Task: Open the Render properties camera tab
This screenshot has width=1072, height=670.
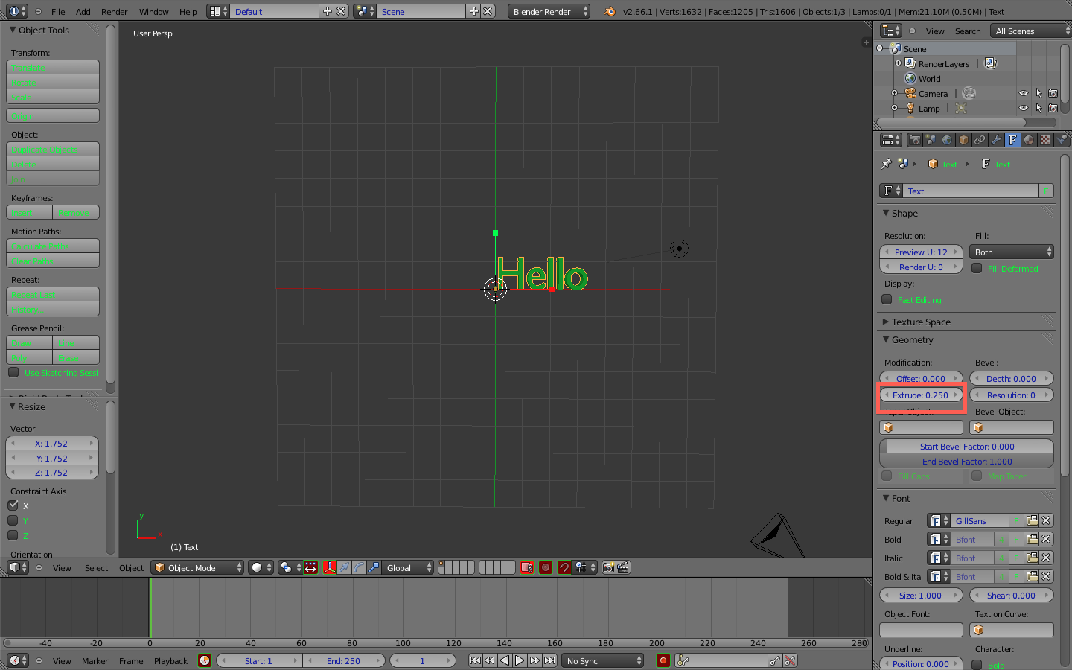Action: [x=915, y=140]
